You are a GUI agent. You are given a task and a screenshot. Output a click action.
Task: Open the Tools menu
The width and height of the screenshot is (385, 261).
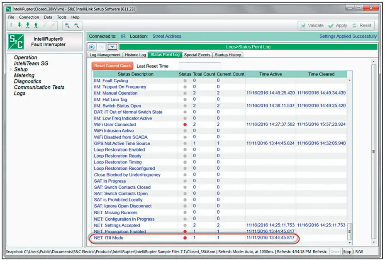61,17
